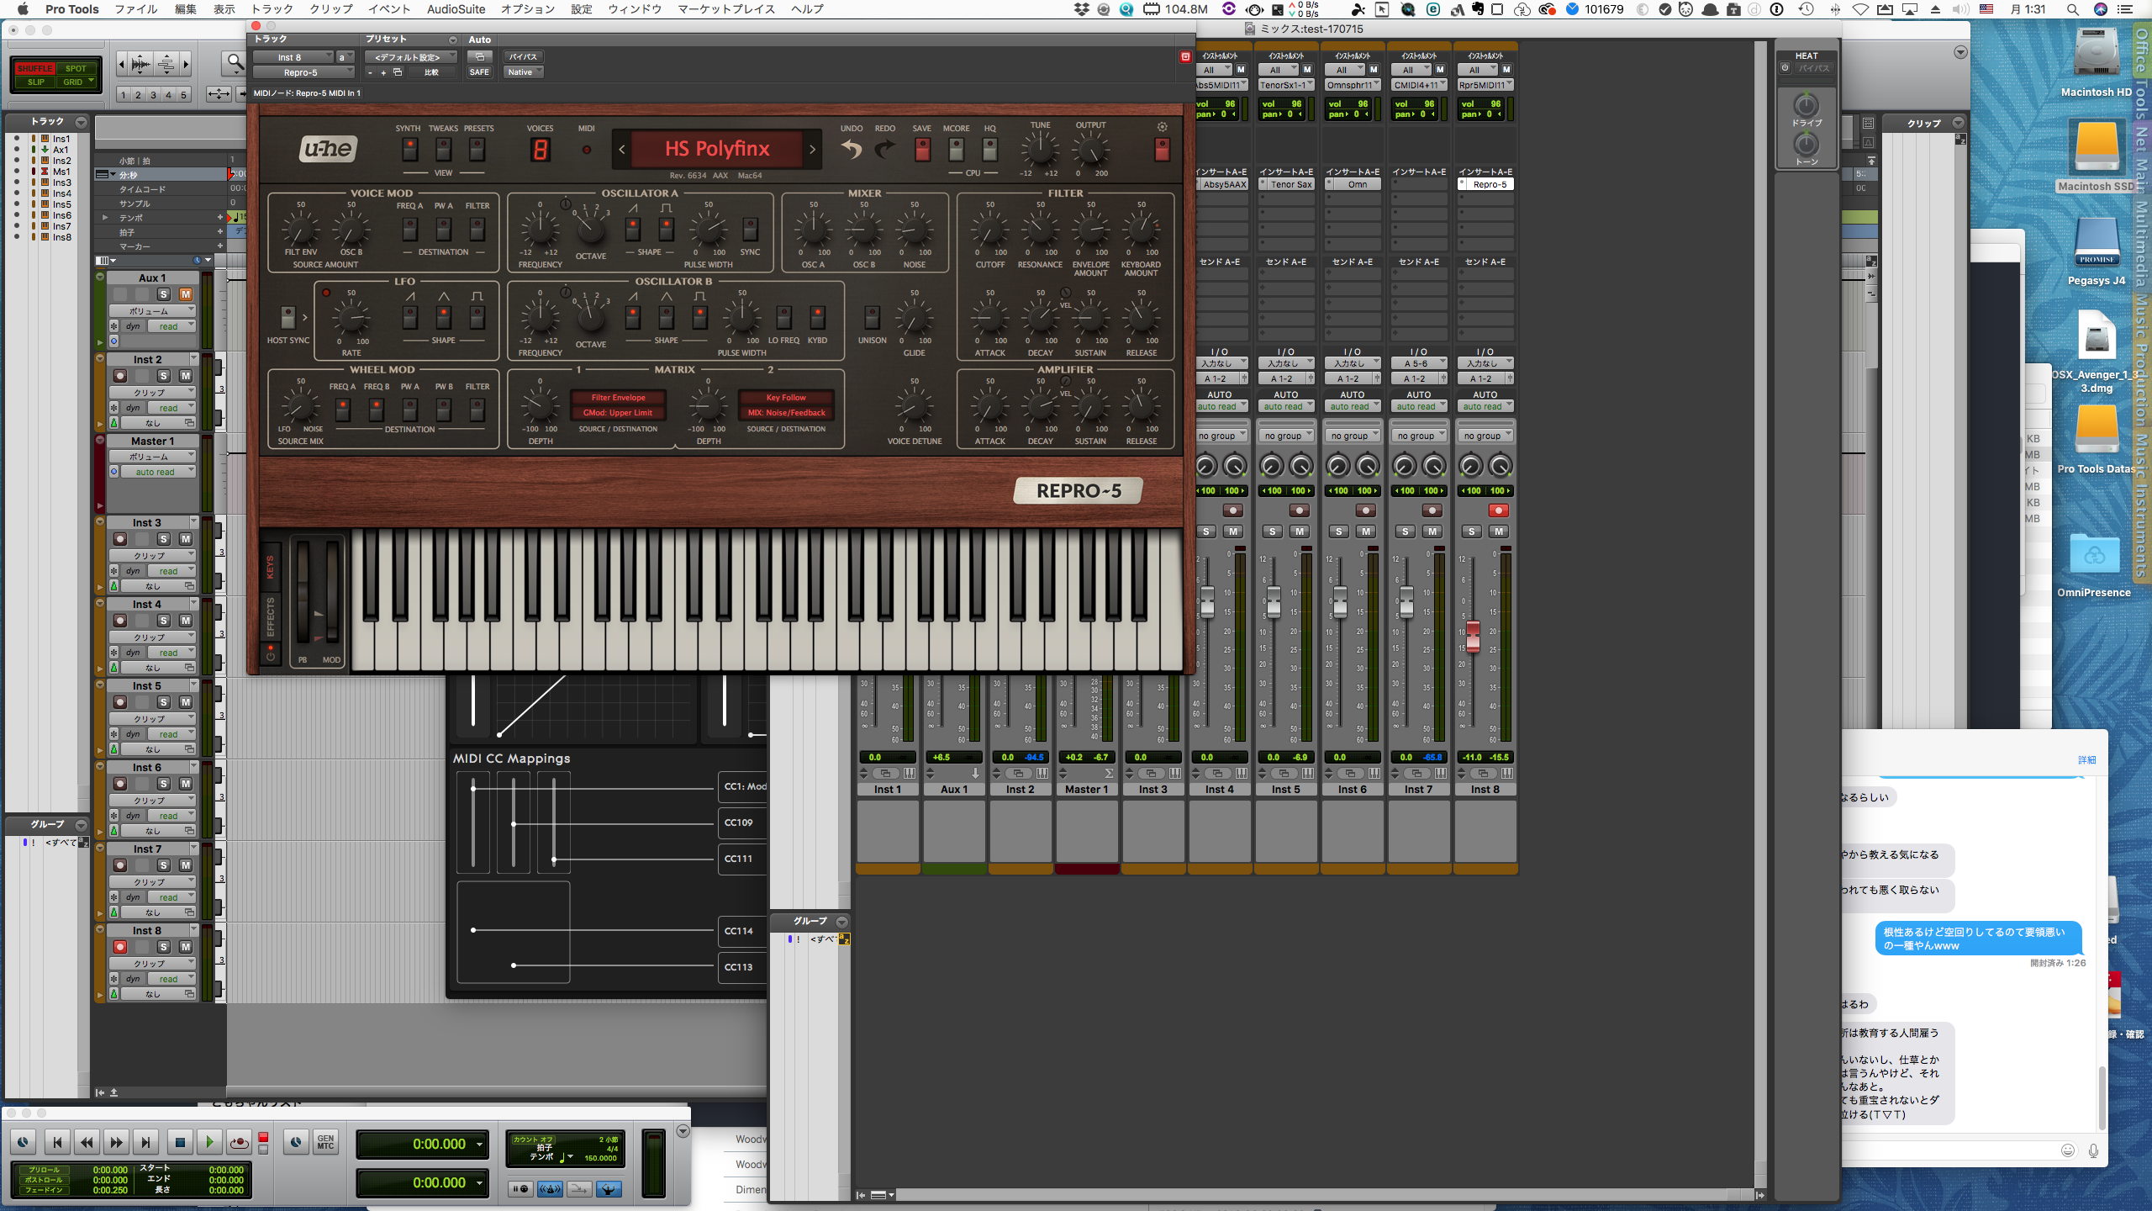2152x1211 pixels.
Task: Open the Event menu
Action: click(x=389, y=9)
